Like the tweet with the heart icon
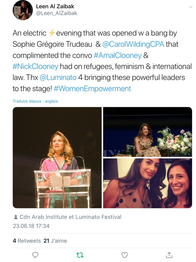Viewport: 196px width, 262px height. click(125, 255)
